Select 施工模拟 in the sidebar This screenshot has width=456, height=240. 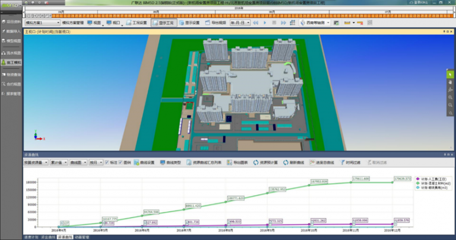pyautogui.click(x=12, y=62)
